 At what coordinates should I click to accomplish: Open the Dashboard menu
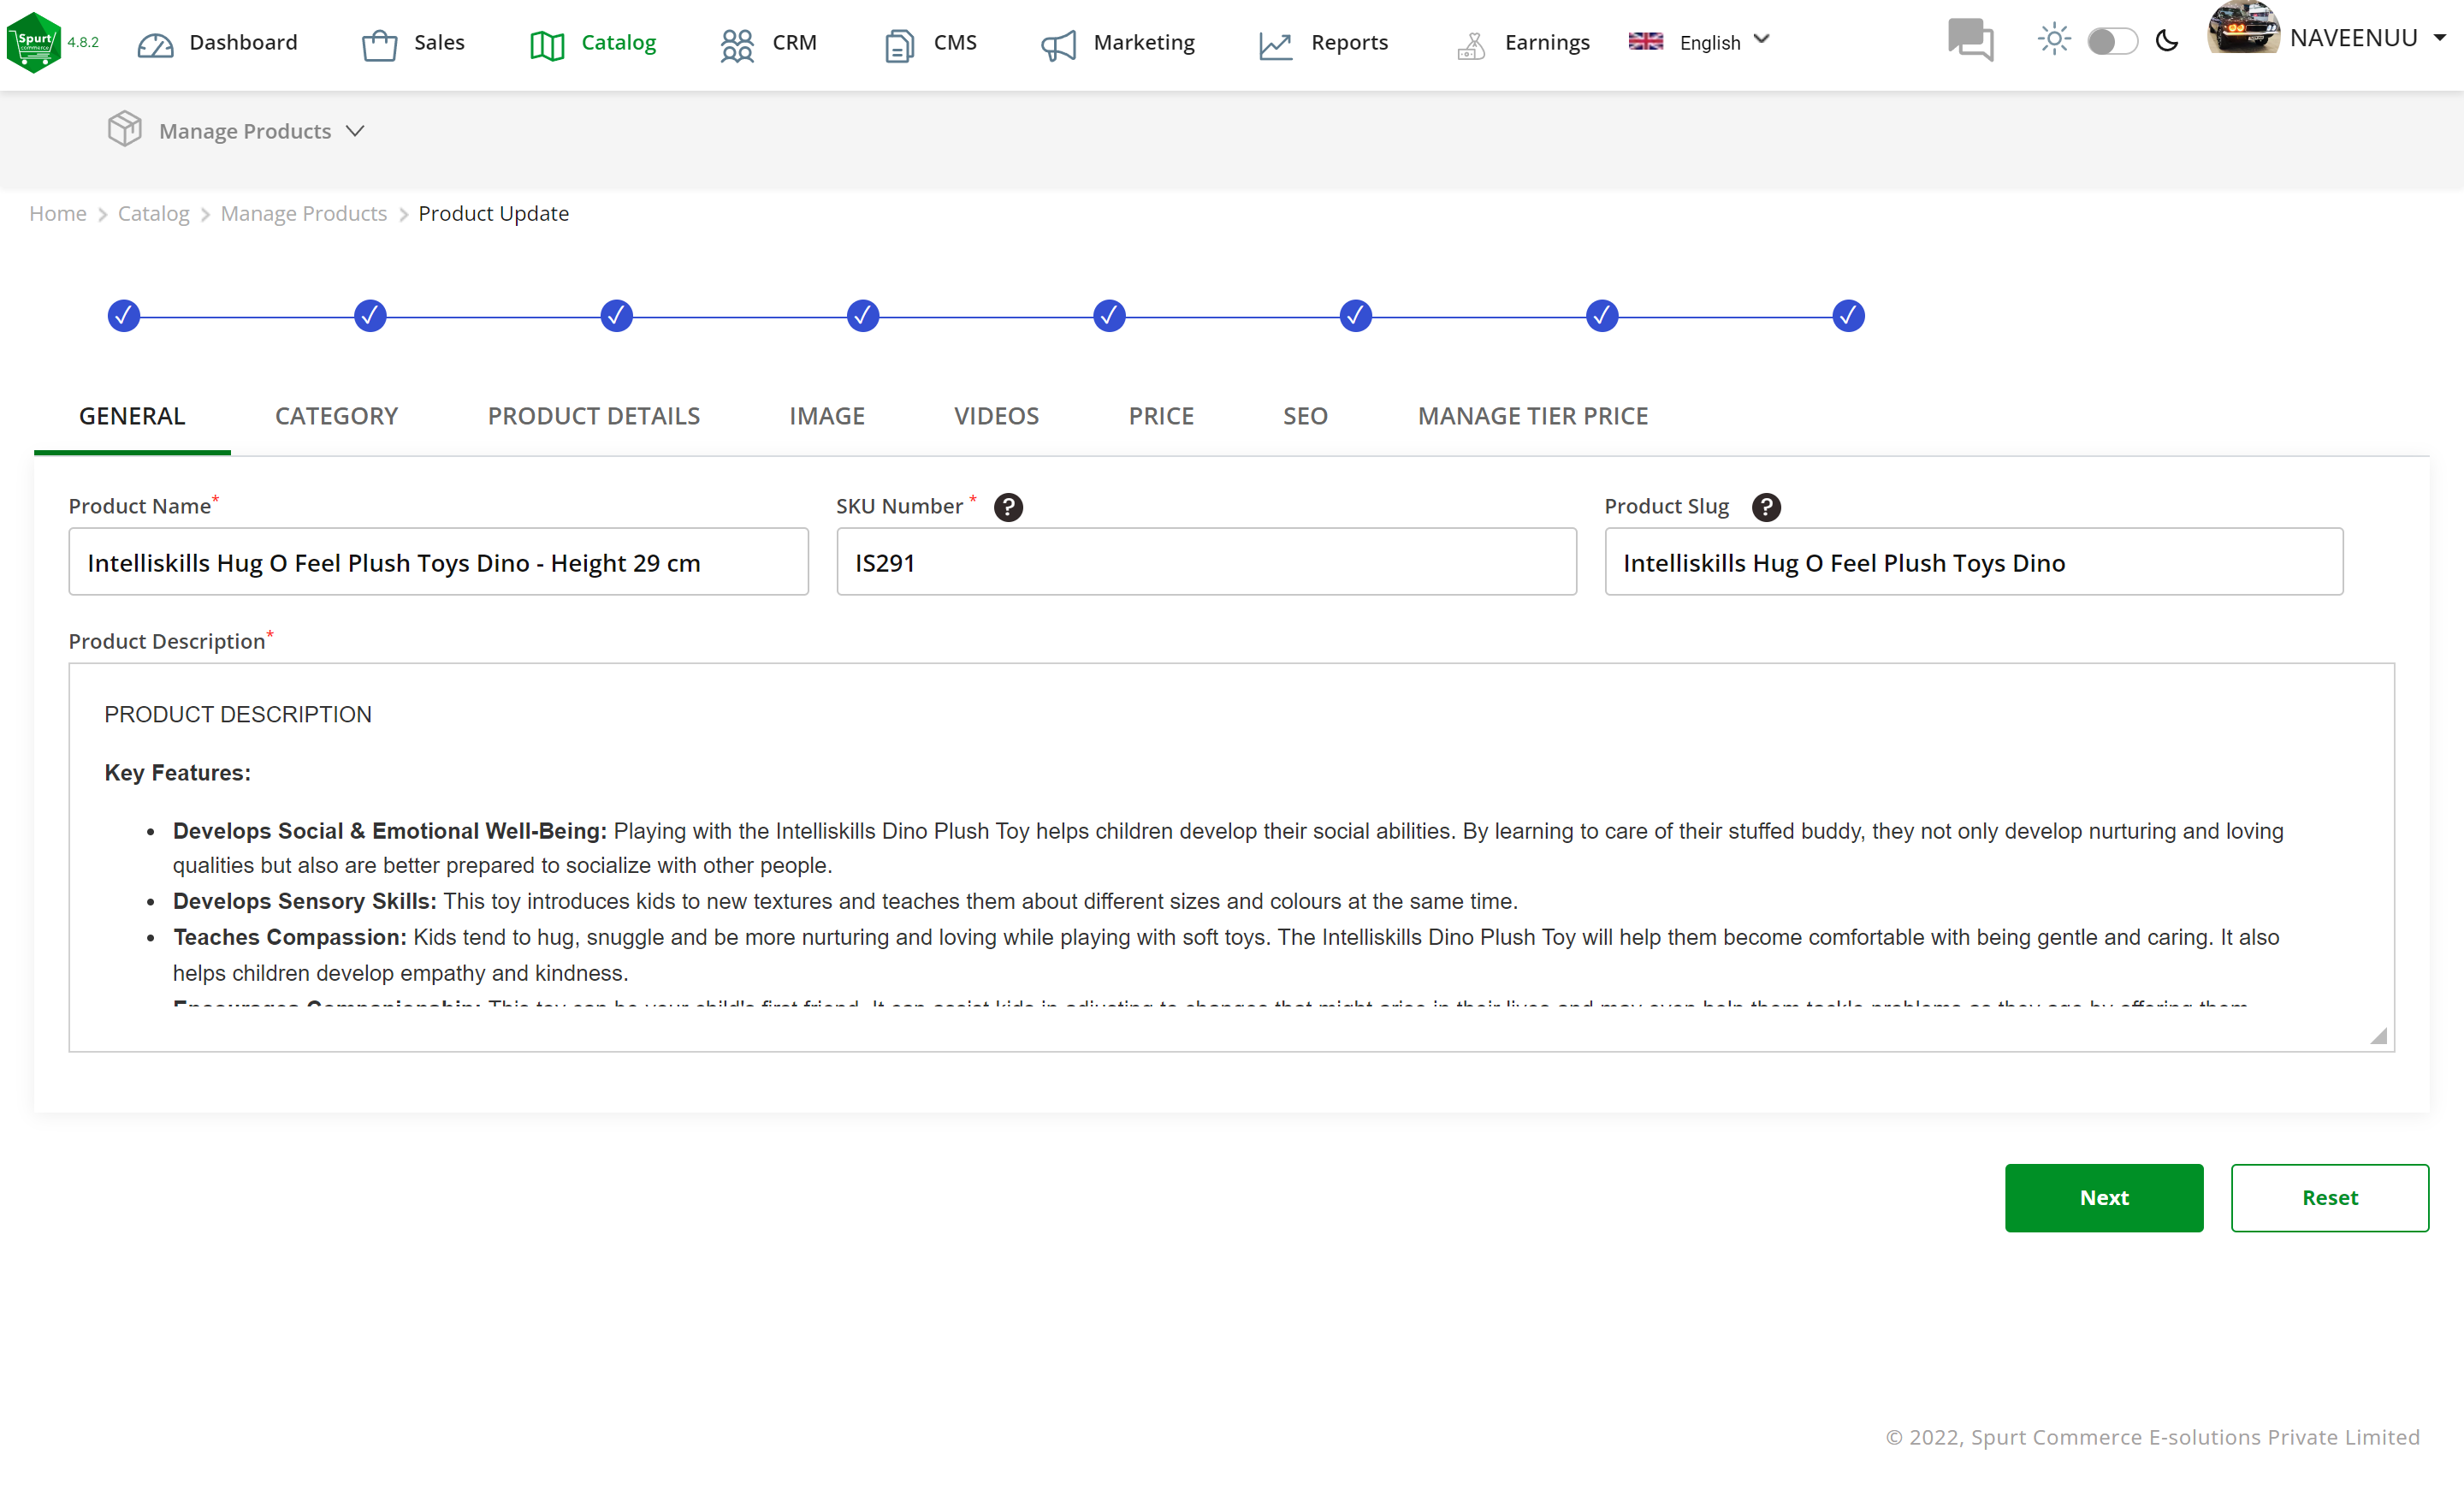click(x=243, y=43)
